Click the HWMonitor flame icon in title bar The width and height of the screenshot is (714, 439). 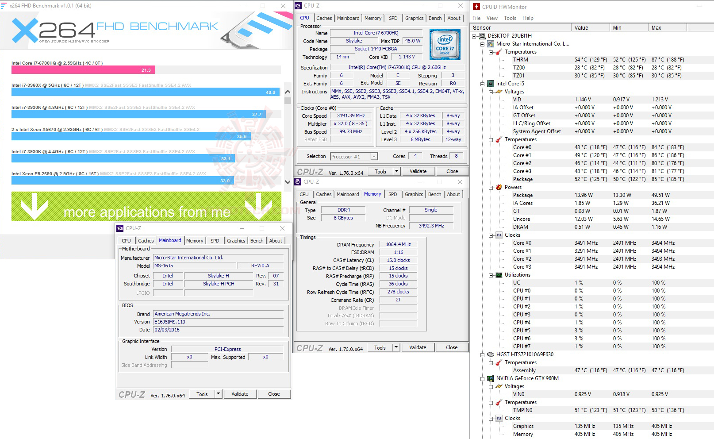pyautogui.click(x=476, y=6)
